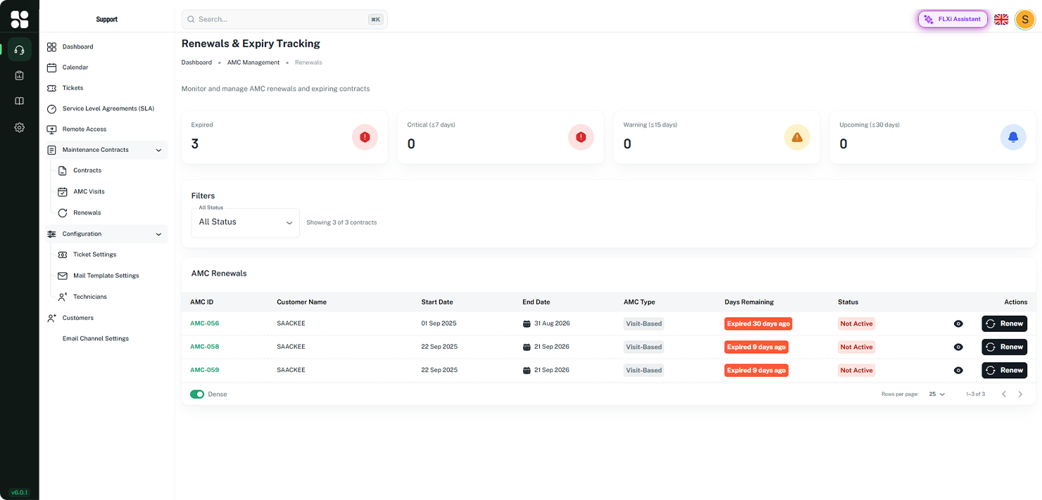The height and width of the screenshot is (500, 1042).
Task: Open the AMC-058 contract link
Action: coord(205,347)
